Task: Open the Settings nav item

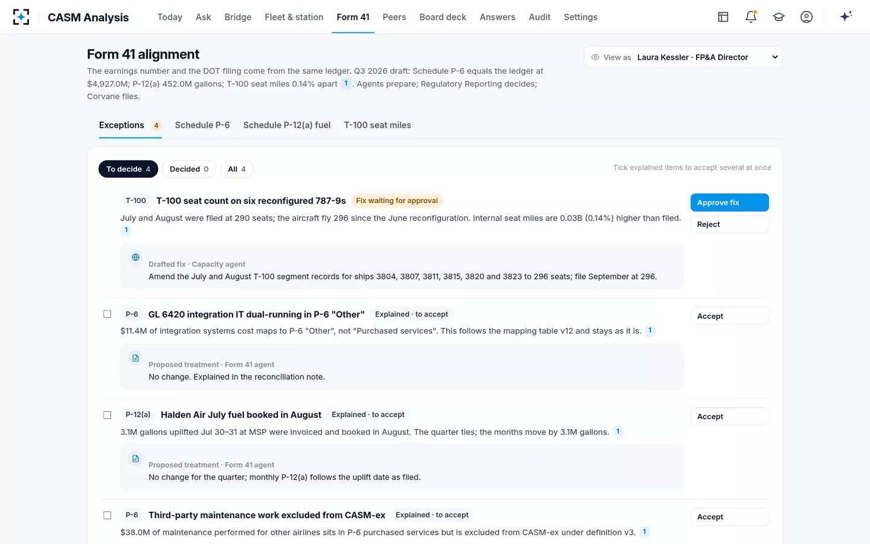Action: tap(581, 17)
